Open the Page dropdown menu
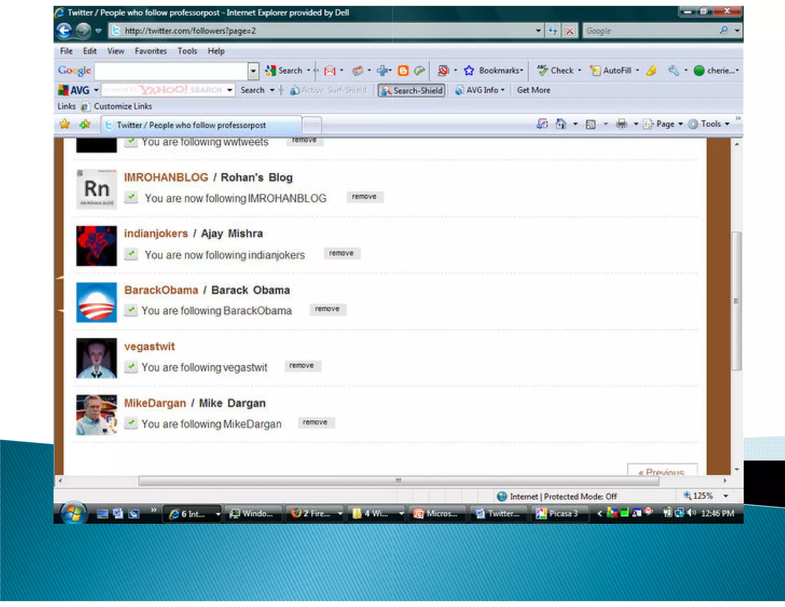785x607 pixels. 663,124
